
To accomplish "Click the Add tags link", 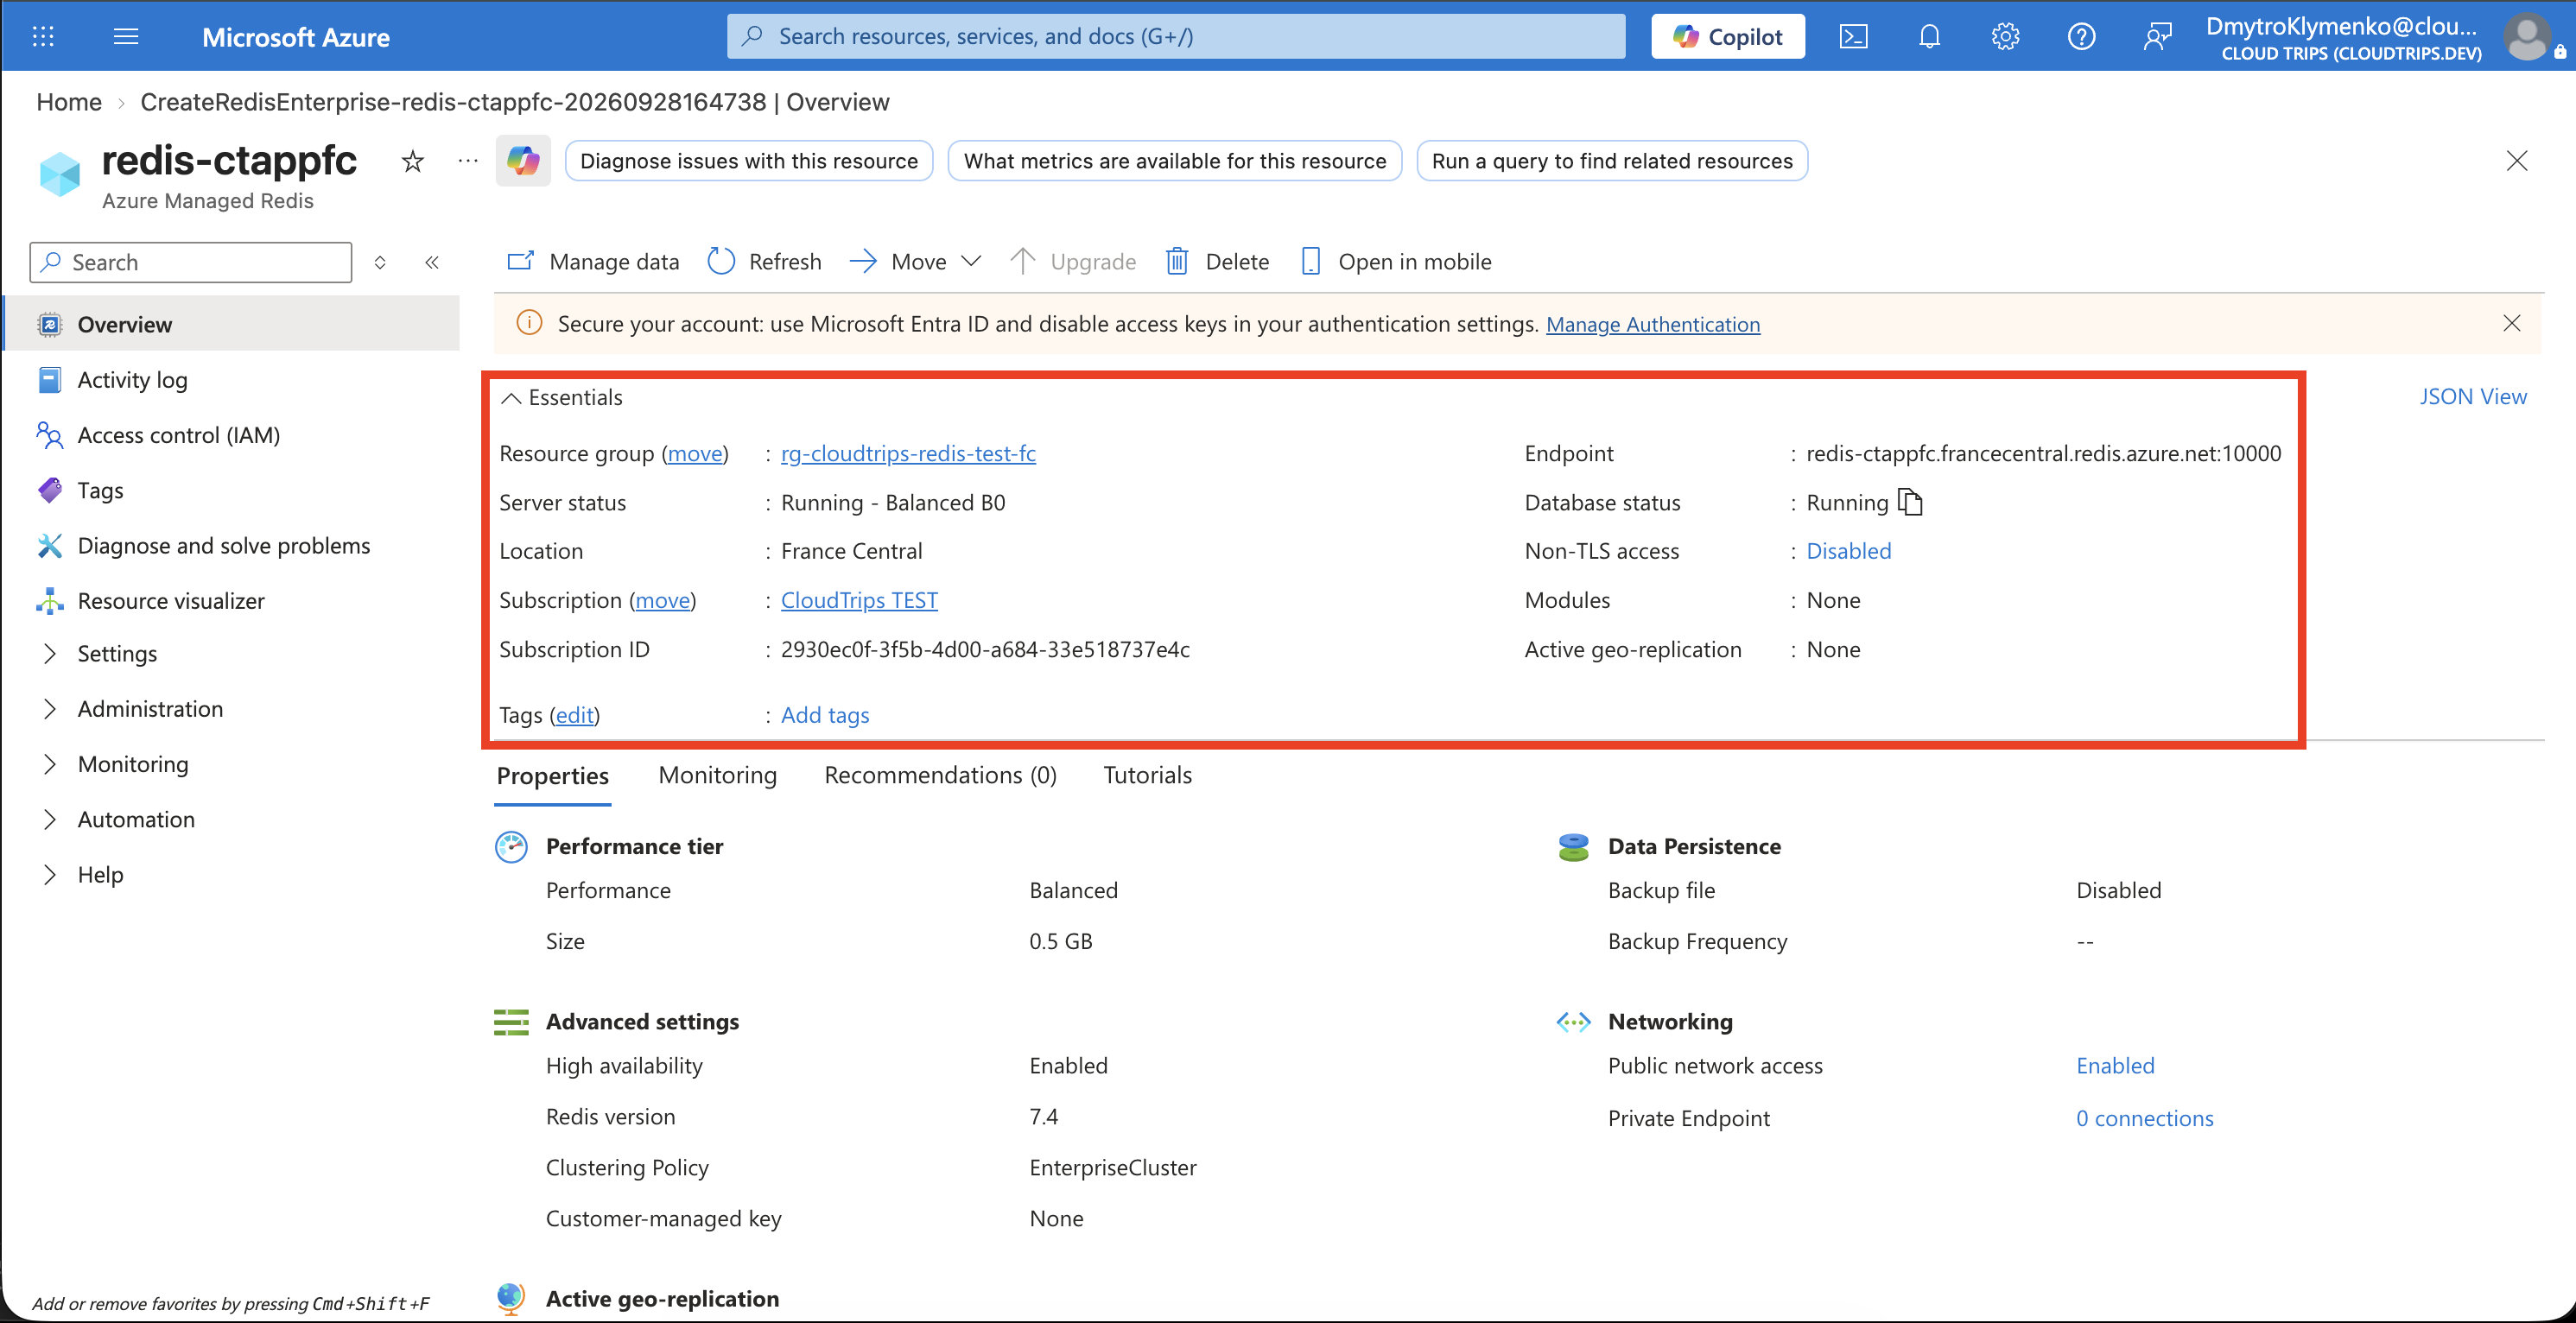I will point(825,715).
